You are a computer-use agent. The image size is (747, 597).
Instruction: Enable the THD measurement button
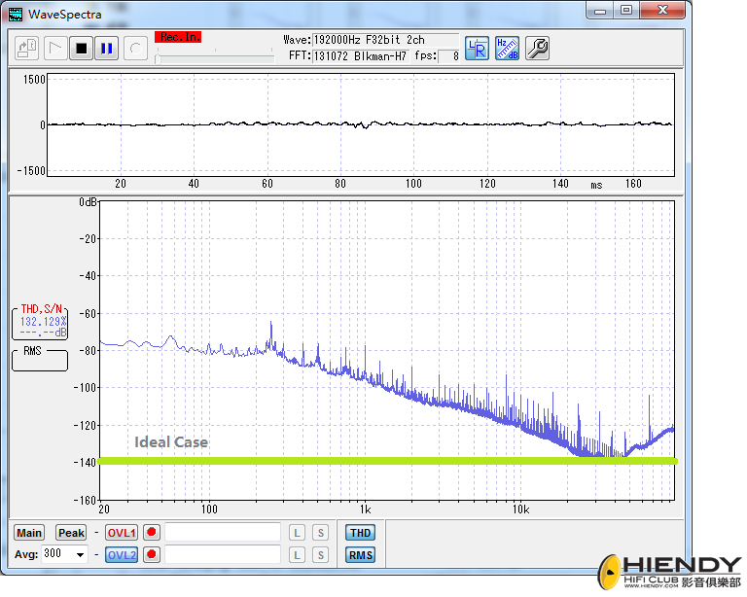[360, 533]
